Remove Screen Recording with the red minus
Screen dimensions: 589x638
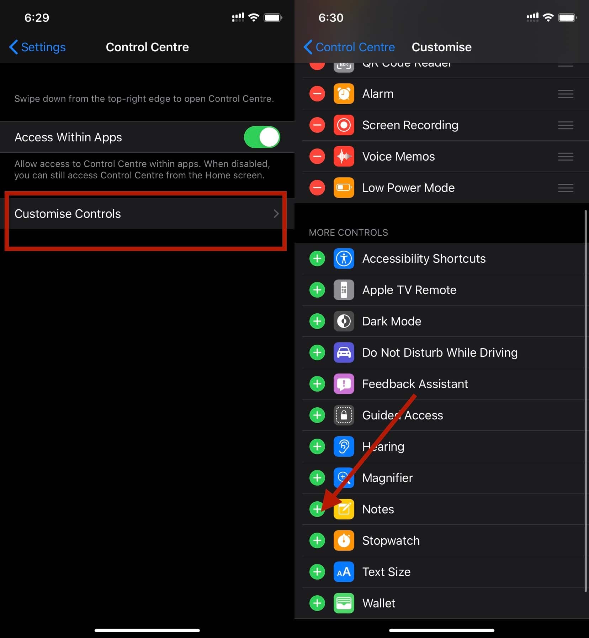[x=317, y=125]
